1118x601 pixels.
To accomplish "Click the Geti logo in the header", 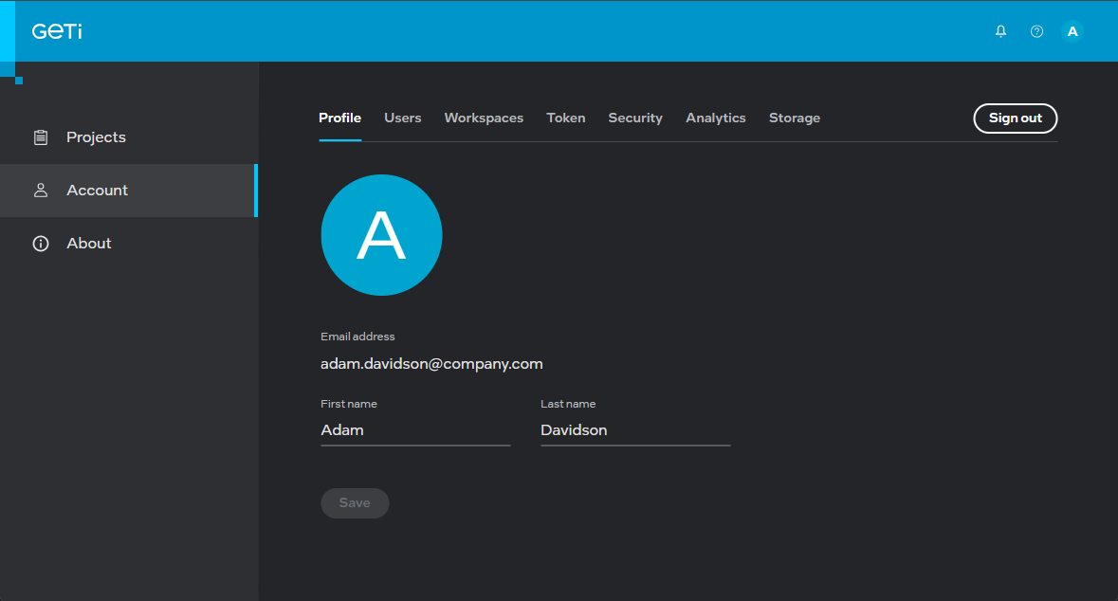I will click(57, 31).
